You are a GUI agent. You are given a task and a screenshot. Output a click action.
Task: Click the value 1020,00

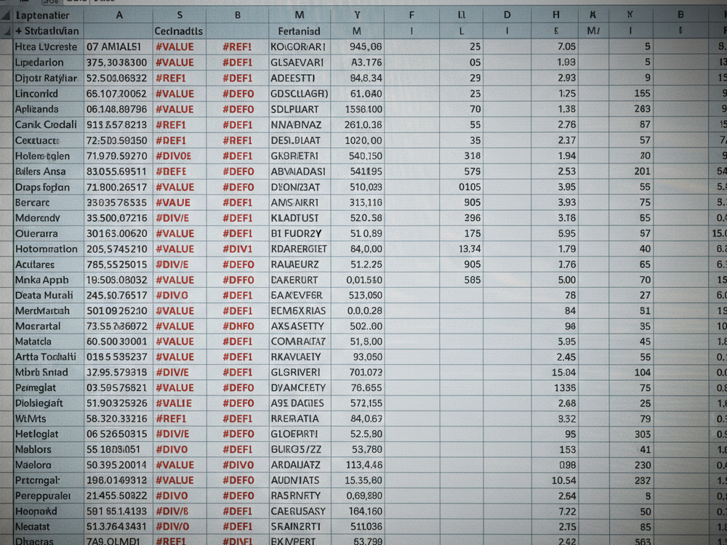click(x=364, y=140)
